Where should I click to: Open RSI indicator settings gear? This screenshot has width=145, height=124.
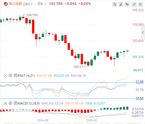11,75
